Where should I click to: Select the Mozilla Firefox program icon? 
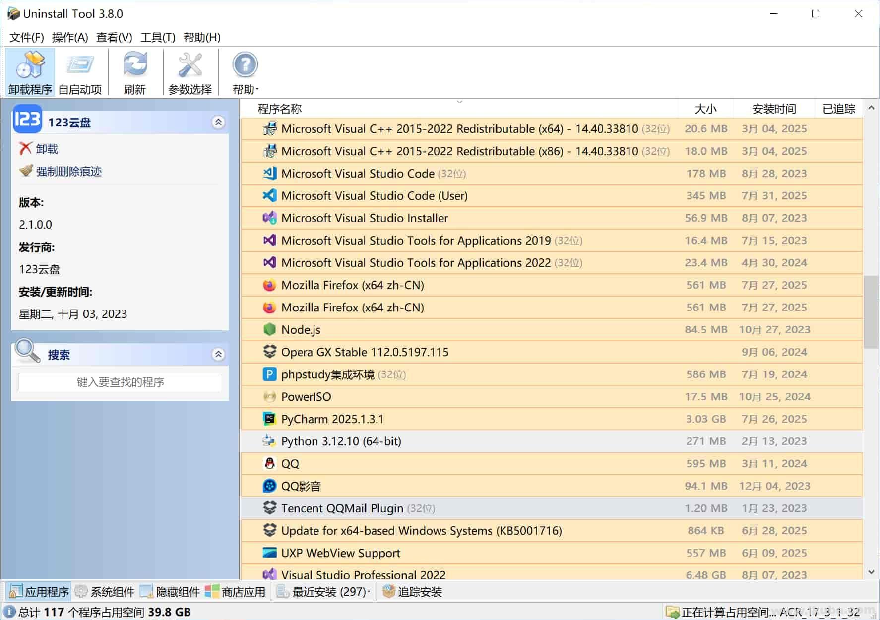pos(268,285)
